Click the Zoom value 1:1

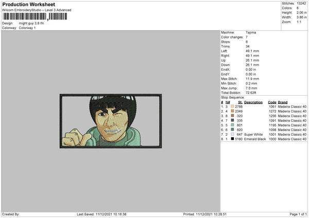[x=299, y=22]
